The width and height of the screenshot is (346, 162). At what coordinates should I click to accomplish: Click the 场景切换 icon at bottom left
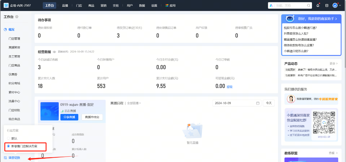[x=6, y=158]
